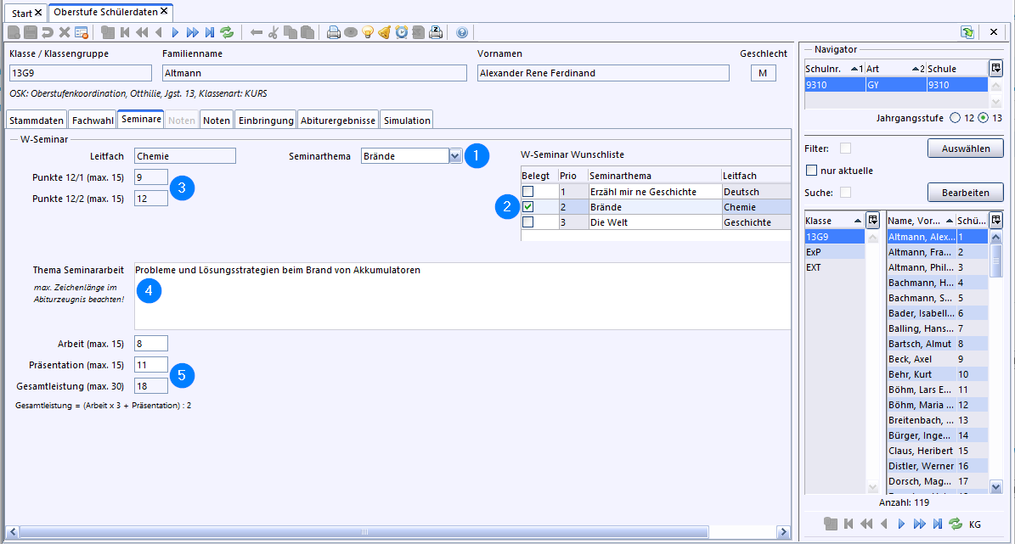Click the Auswählen button

coord(966,149)
